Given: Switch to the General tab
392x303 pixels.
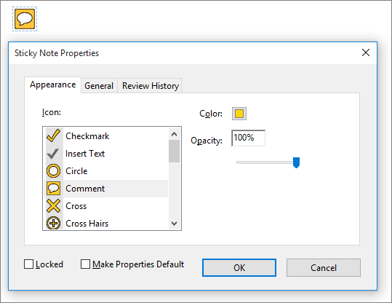Looking at the screenshot, I should 99,86.
